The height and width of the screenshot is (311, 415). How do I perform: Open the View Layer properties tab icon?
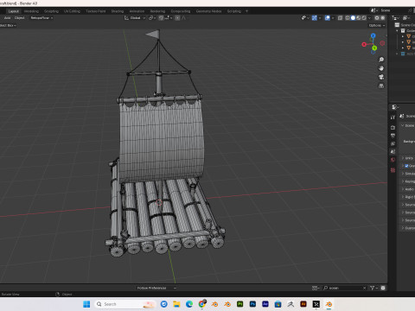[393, 143]
